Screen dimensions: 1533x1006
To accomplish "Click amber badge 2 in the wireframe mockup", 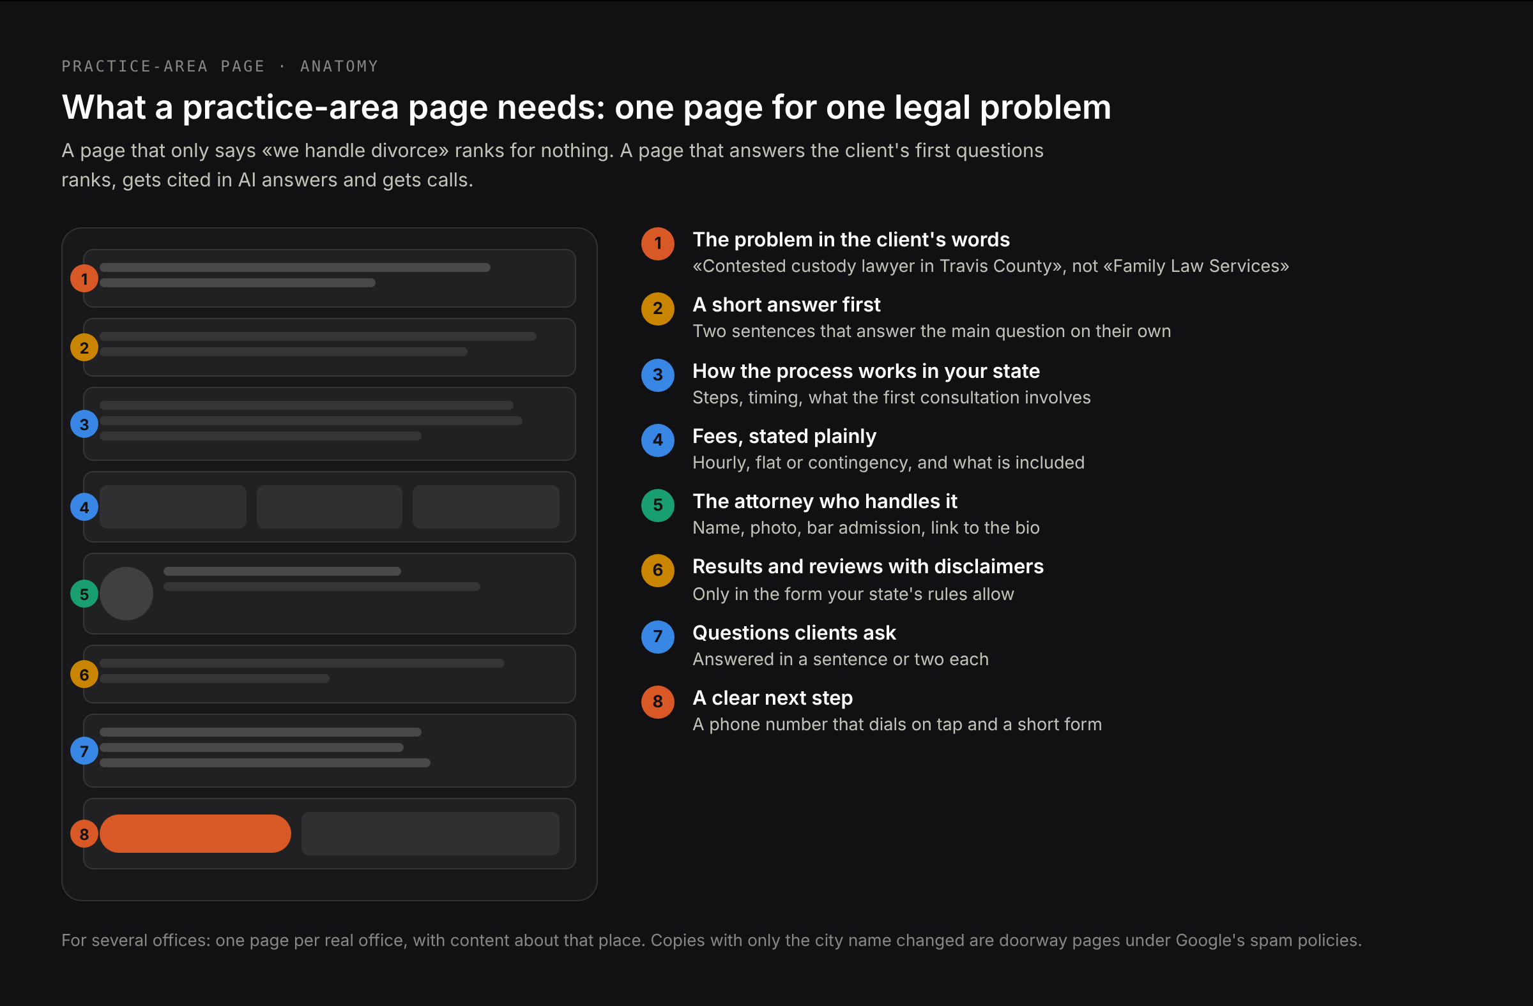I will [84, 347].
